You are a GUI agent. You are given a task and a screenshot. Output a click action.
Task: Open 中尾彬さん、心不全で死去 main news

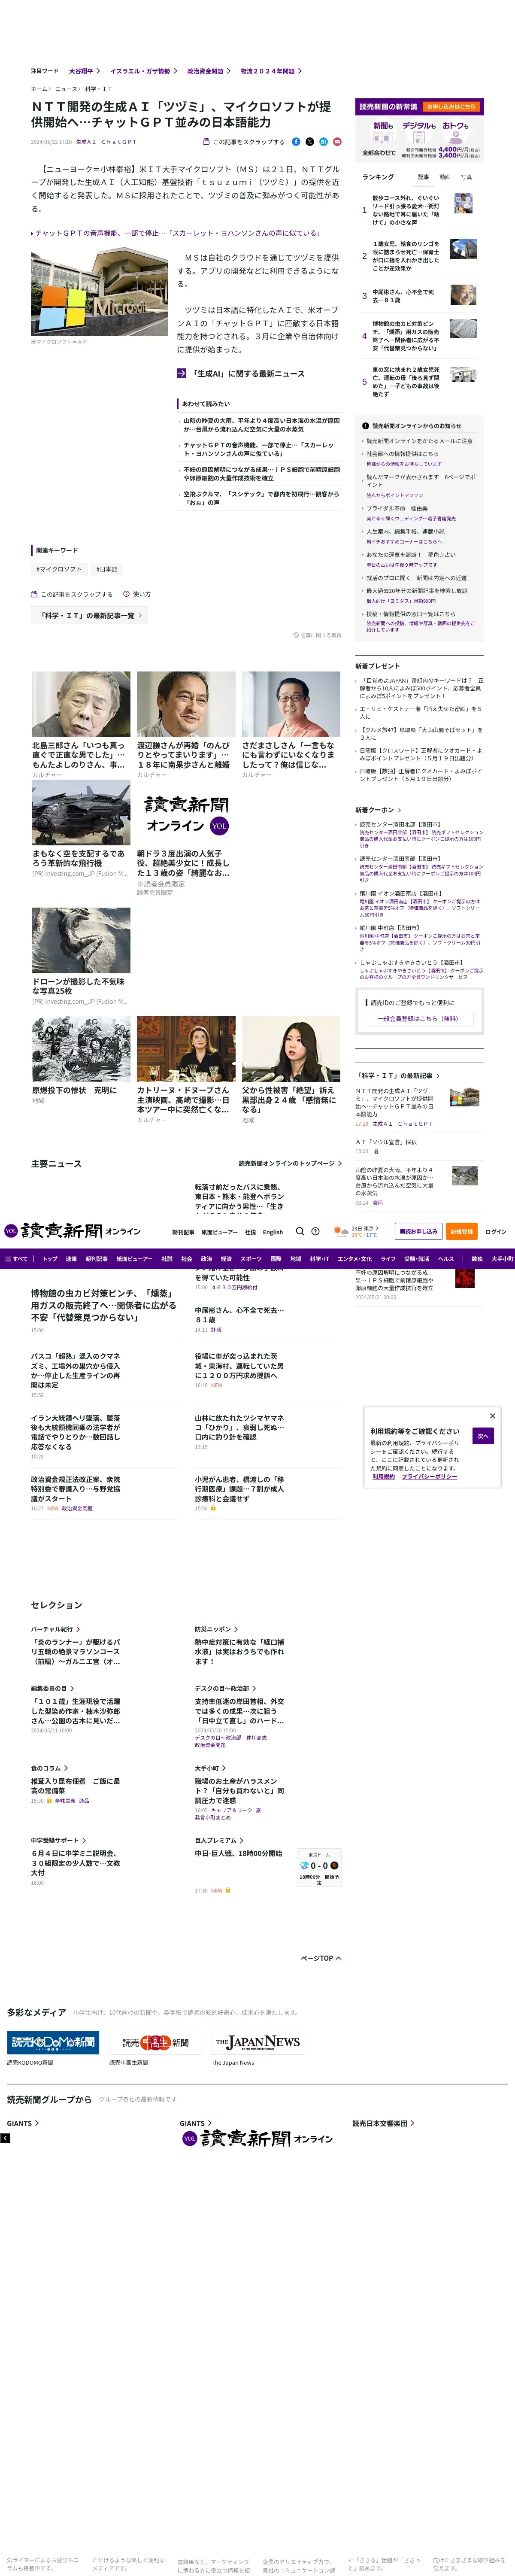[x=239, y=1315]
